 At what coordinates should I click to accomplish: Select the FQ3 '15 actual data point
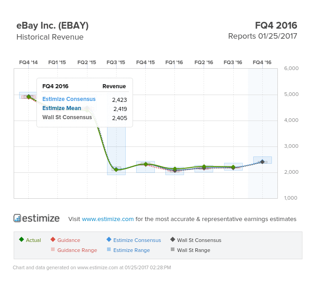[x=117, y=170]
